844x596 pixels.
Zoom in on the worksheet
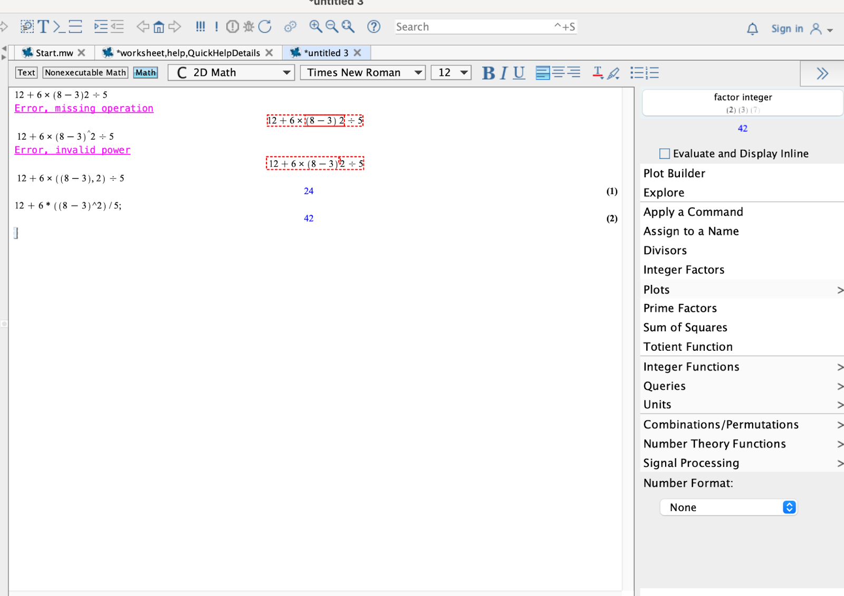click(x=315, y=26)
